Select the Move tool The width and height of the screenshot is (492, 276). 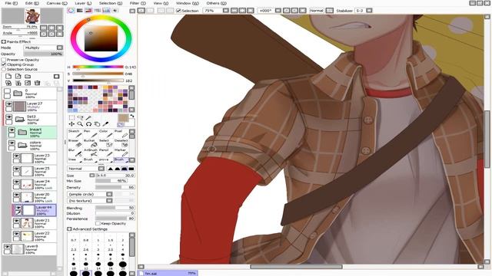(71, 124)
